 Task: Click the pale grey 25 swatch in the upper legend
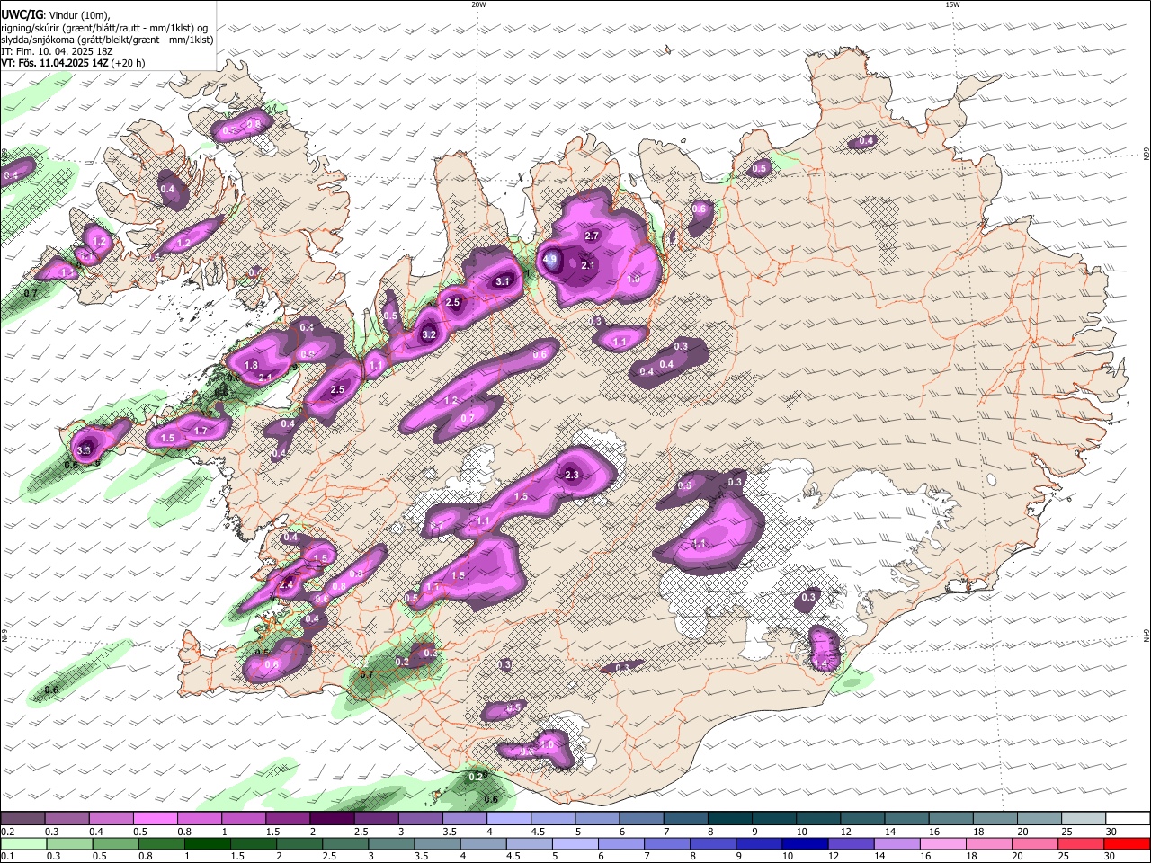click(1083, 819)
